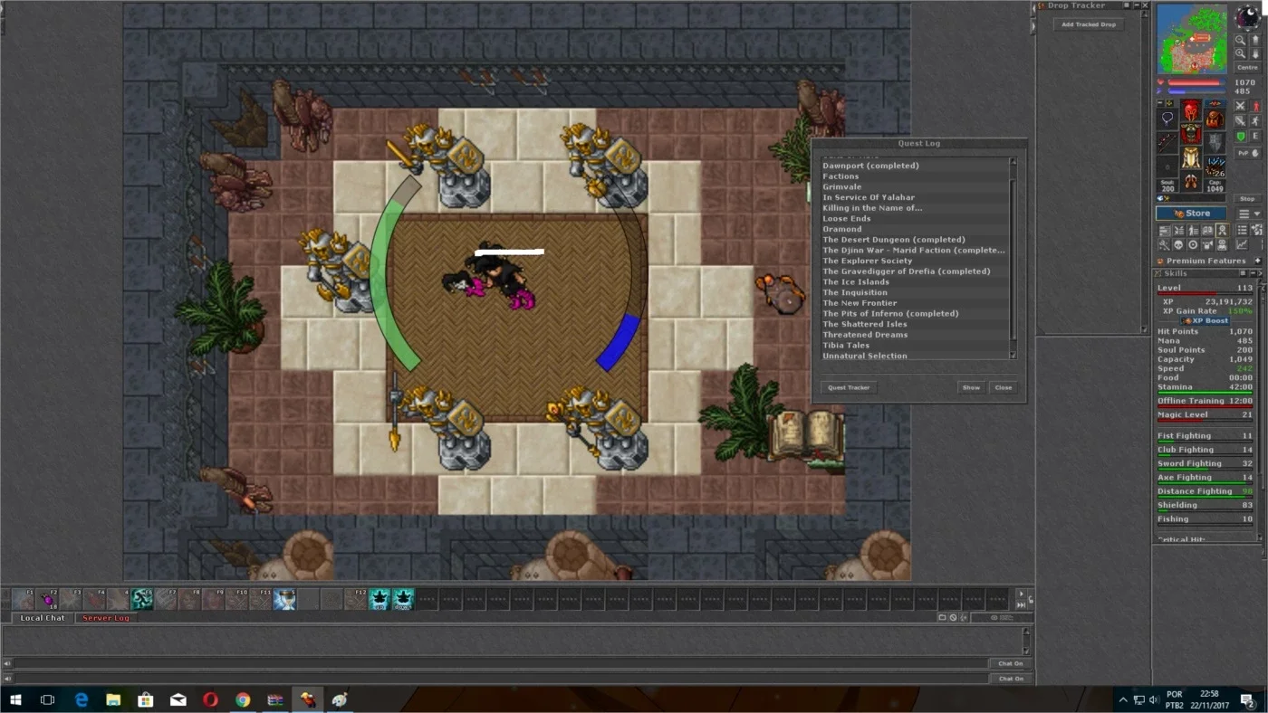Move minimap one floor down
1268x713 pixels.
tap(1256, 53)
